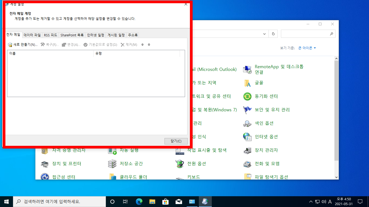Click the 유형 column header
The width and height of the screenshot is (369, 207).
click(137, 54)
